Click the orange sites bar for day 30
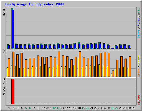The width and height of the screenshot is (142, 111). 130,67
